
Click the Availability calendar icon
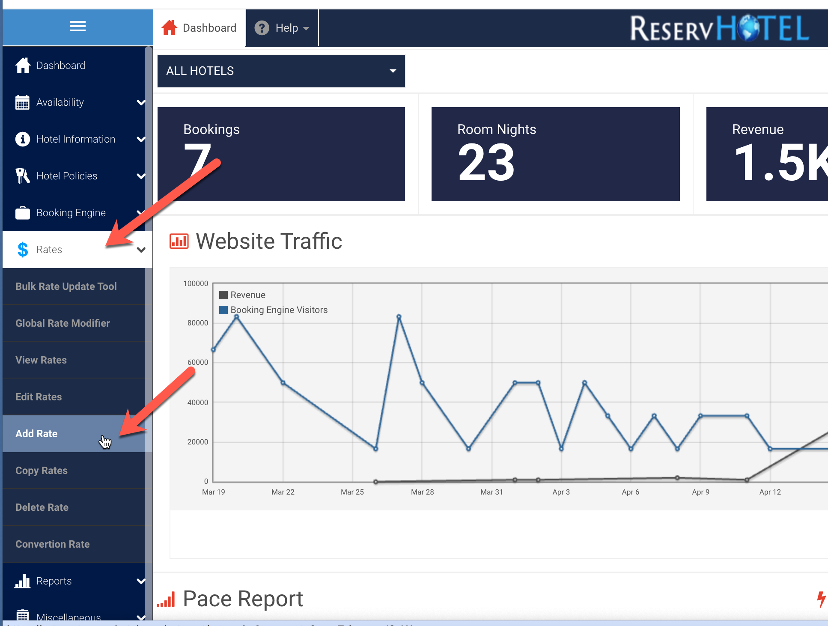22,102
